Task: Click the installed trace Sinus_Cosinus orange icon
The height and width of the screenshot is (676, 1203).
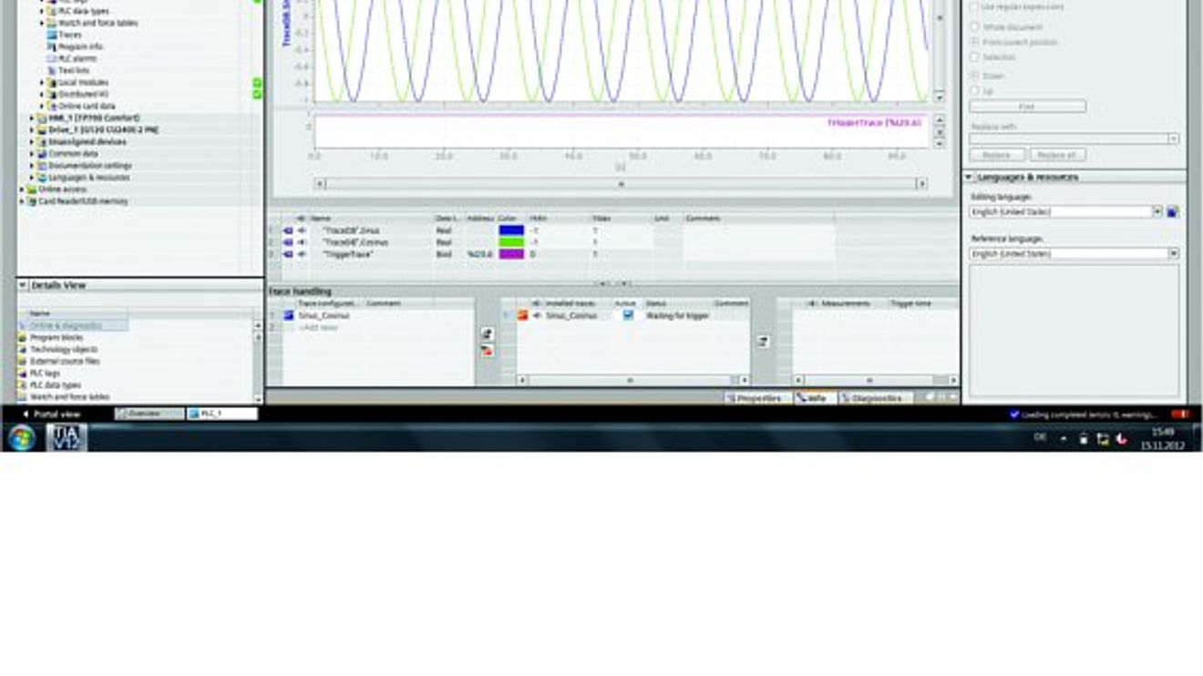Action: click(523, 315)
